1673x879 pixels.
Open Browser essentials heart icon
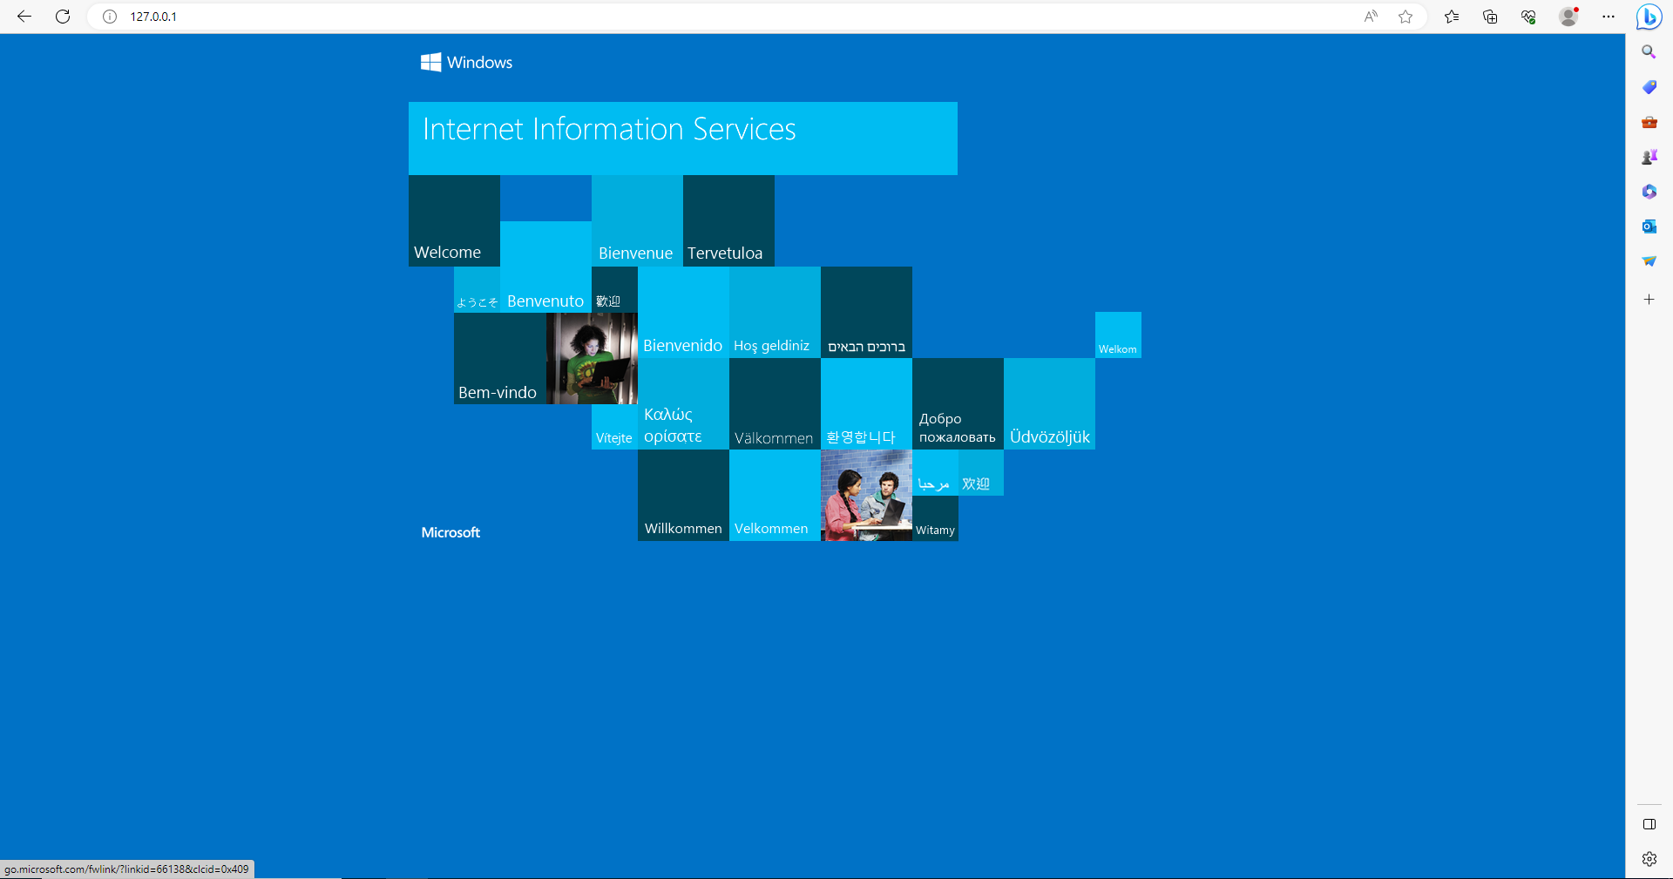pyautogui.click(x=1528, y=17)
